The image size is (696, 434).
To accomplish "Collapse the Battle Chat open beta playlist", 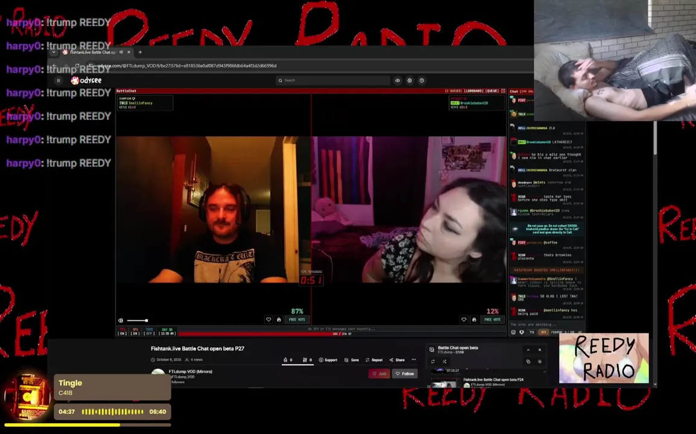I will (528, 350).
